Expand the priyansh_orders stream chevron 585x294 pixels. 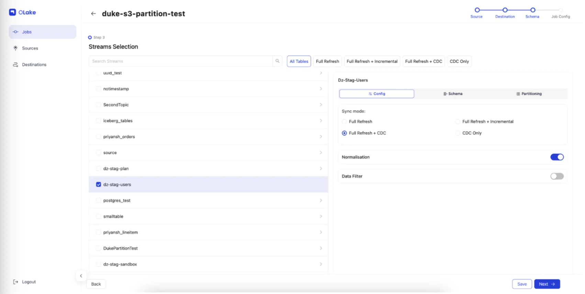point(321,137)
